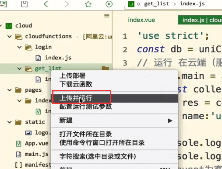Collapse the pages folder chevron
This screenshot has width=222, height=169.
click(10, 90)
